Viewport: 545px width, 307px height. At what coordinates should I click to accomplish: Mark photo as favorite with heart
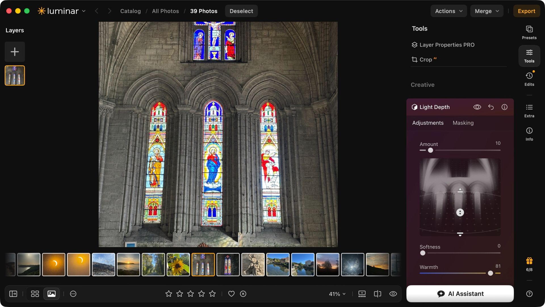click(x=231, y=294)
